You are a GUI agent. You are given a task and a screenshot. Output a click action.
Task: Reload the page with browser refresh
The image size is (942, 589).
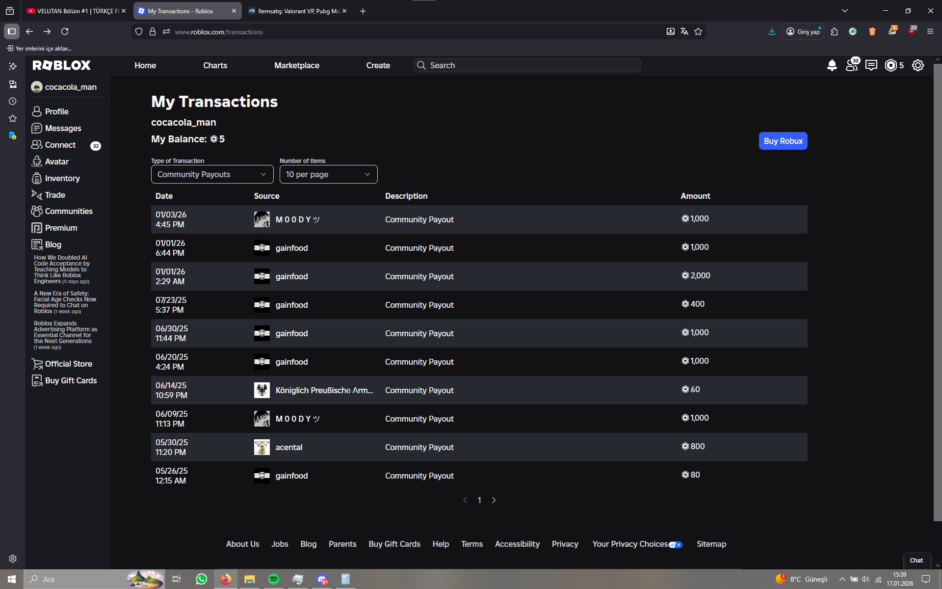tap(65, 31)
